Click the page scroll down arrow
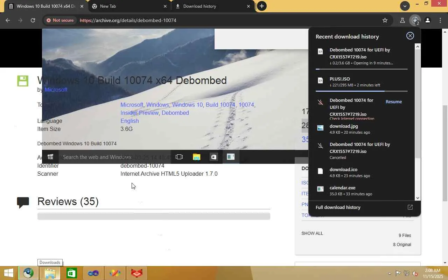 point(445,263)
